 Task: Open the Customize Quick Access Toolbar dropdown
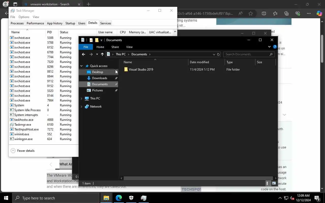tap(101, 40)
